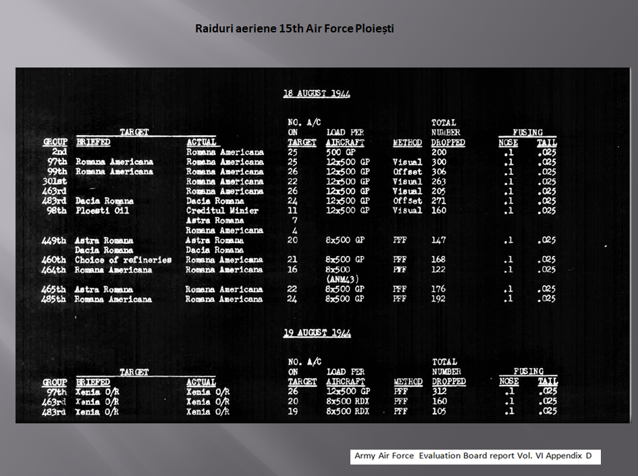Click the "TARGET" header of the 19 August table
The width and height of the screenshot is (638, 476).
click(134, 372)
